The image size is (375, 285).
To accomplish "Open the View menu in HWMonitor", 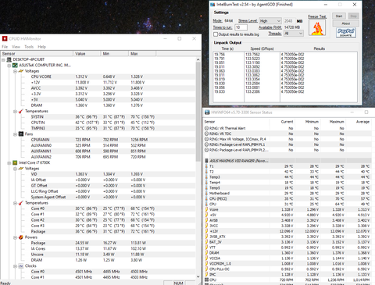I will (x=16, y=47).
